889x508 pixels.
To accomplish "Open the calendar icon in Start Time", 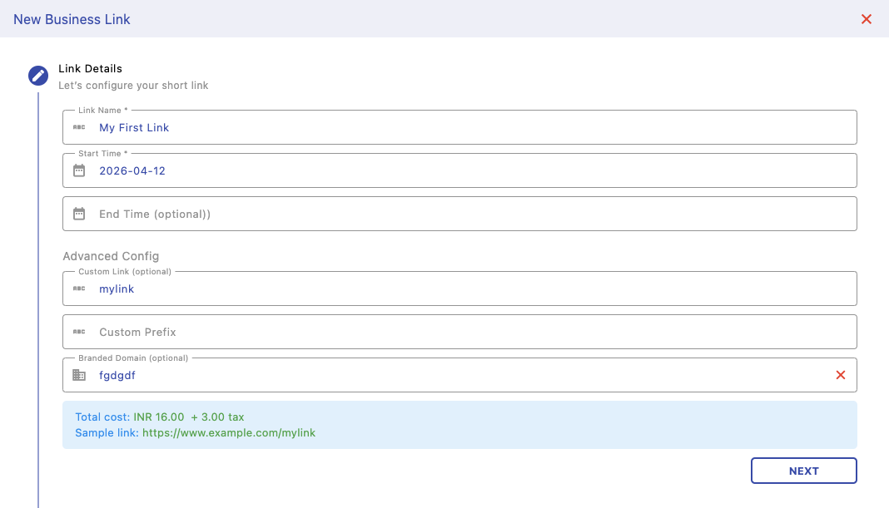I will pyautogui.click(x=79, y=170).
